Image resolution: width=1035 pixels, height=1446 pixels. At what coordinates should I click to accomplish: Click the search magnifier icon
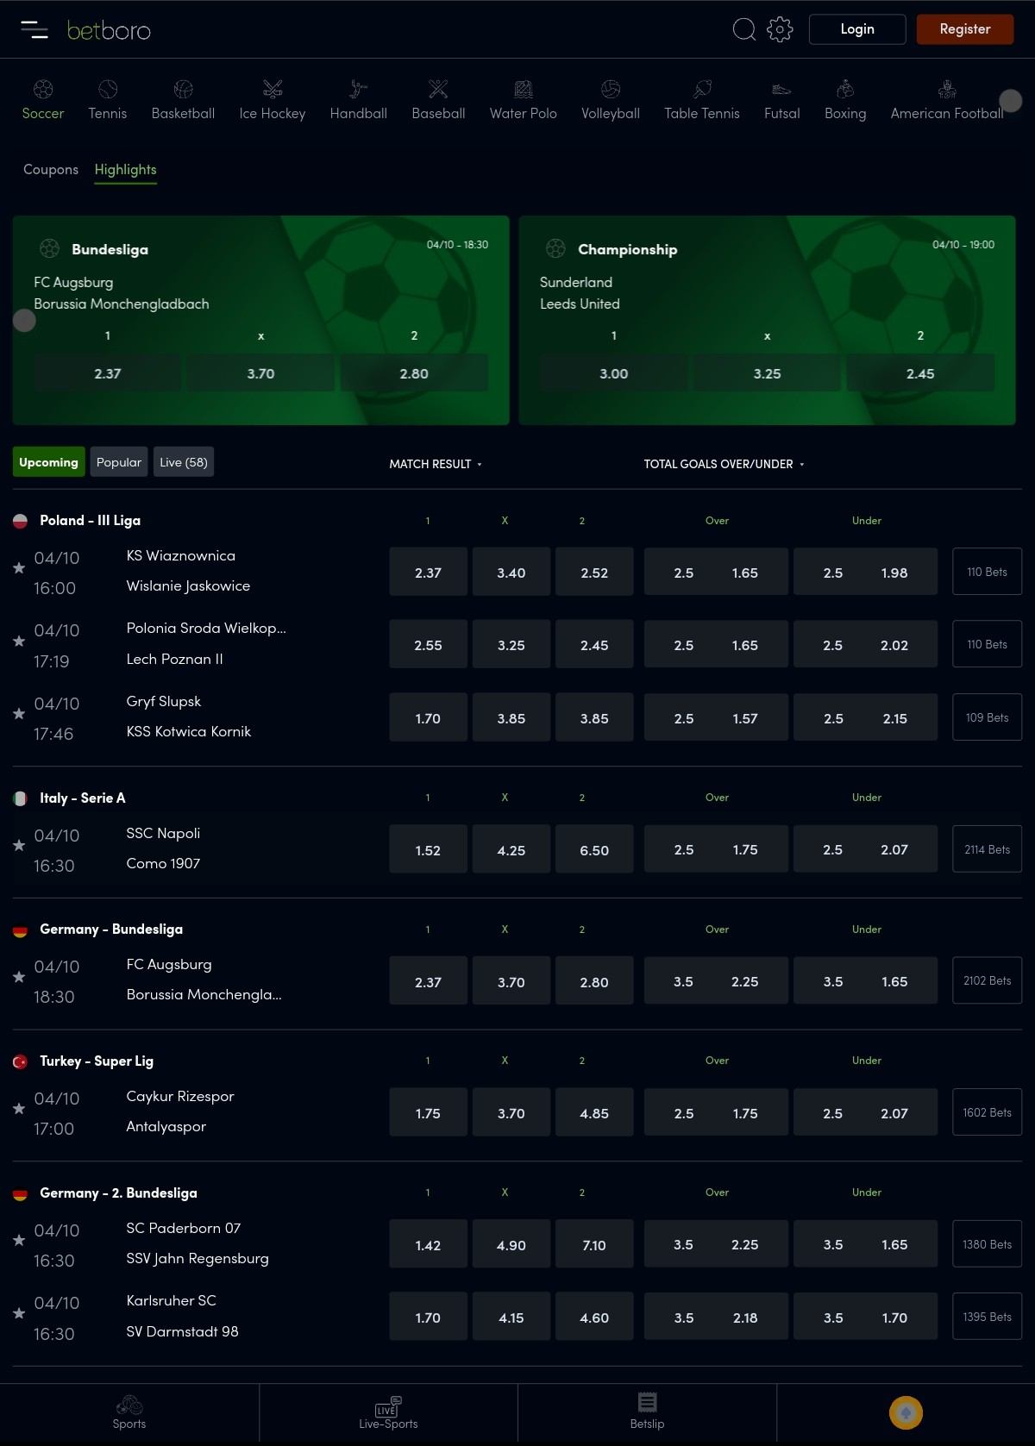click(x=743, y=29)
